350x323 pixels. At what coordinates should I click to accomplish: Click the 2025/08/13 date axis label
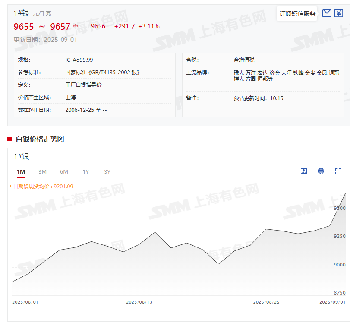click(139, 302)
